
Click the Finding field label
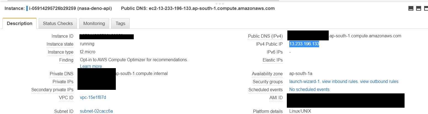click(x=66, y=60)
